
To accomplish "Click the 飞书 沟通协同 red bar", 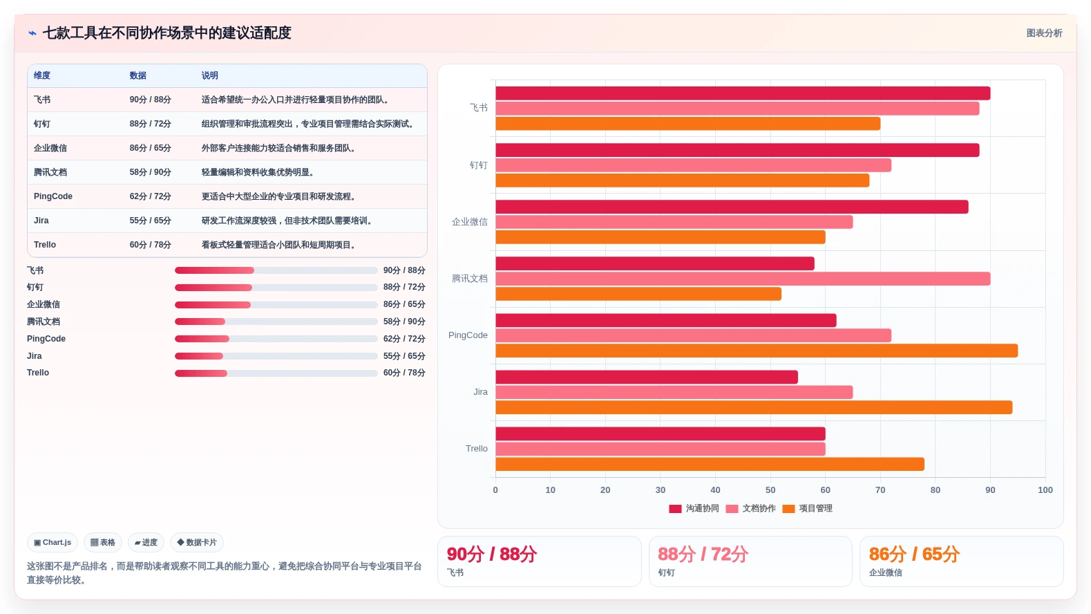I will [743, 93].
